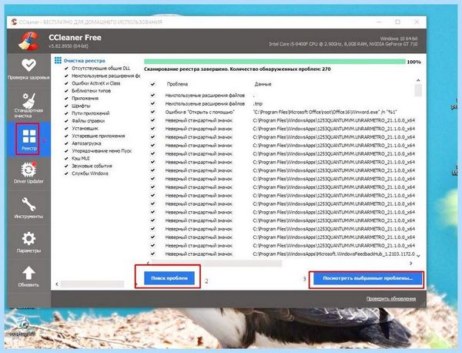Image resolution: width=462 pixels, height=353 pixels.
Task: Open the Driver Updater section
Action: click(x=28, y=173)
